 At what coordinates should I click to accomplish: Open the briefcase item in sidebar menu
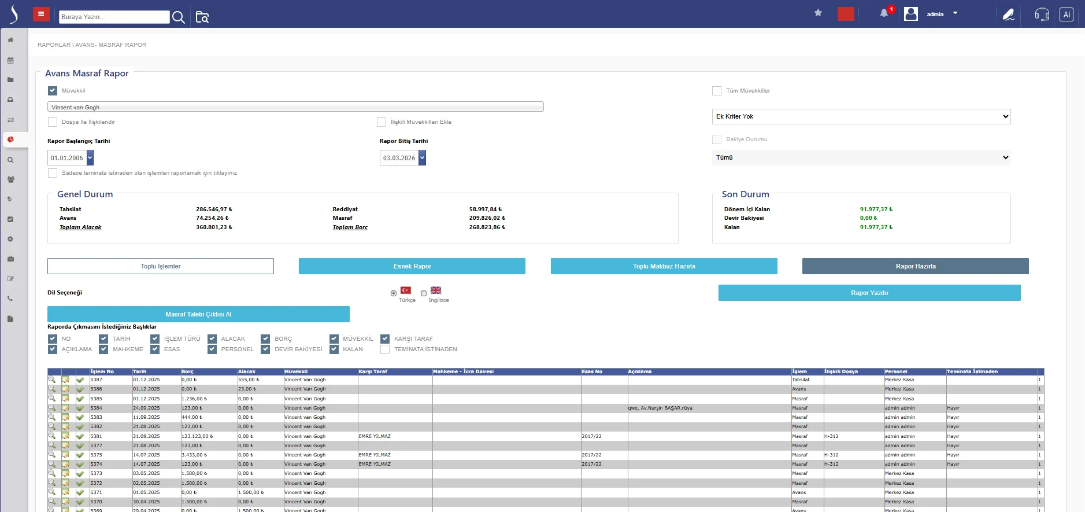pyautogui.click(x=10, y=259)
